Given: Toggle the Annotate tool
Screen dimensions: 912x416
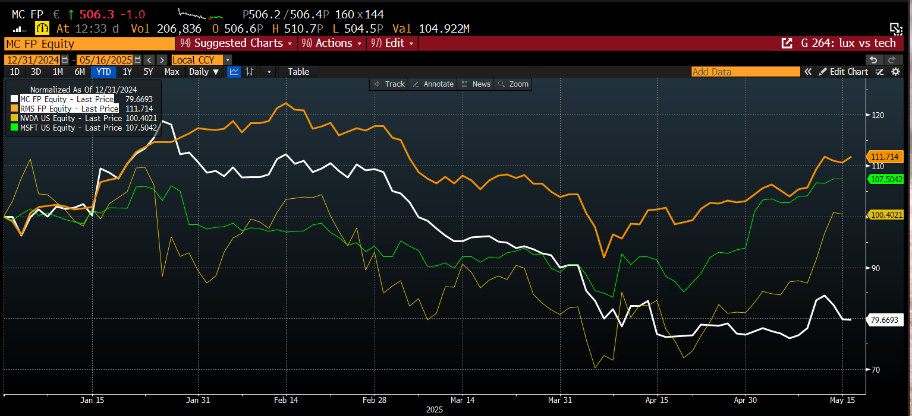Looking at the screenshot, I should [433, 84].
